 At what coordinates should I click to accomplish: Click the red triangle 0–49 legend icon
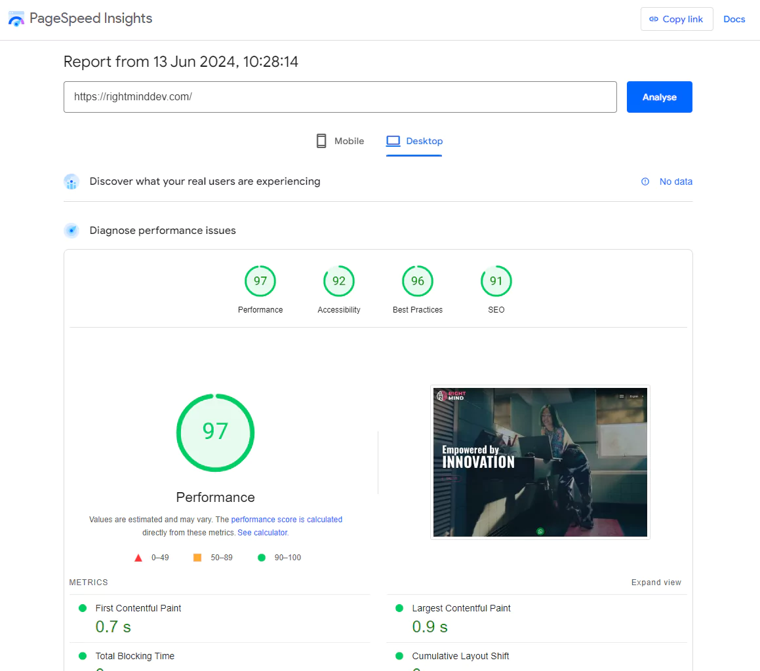138,558
